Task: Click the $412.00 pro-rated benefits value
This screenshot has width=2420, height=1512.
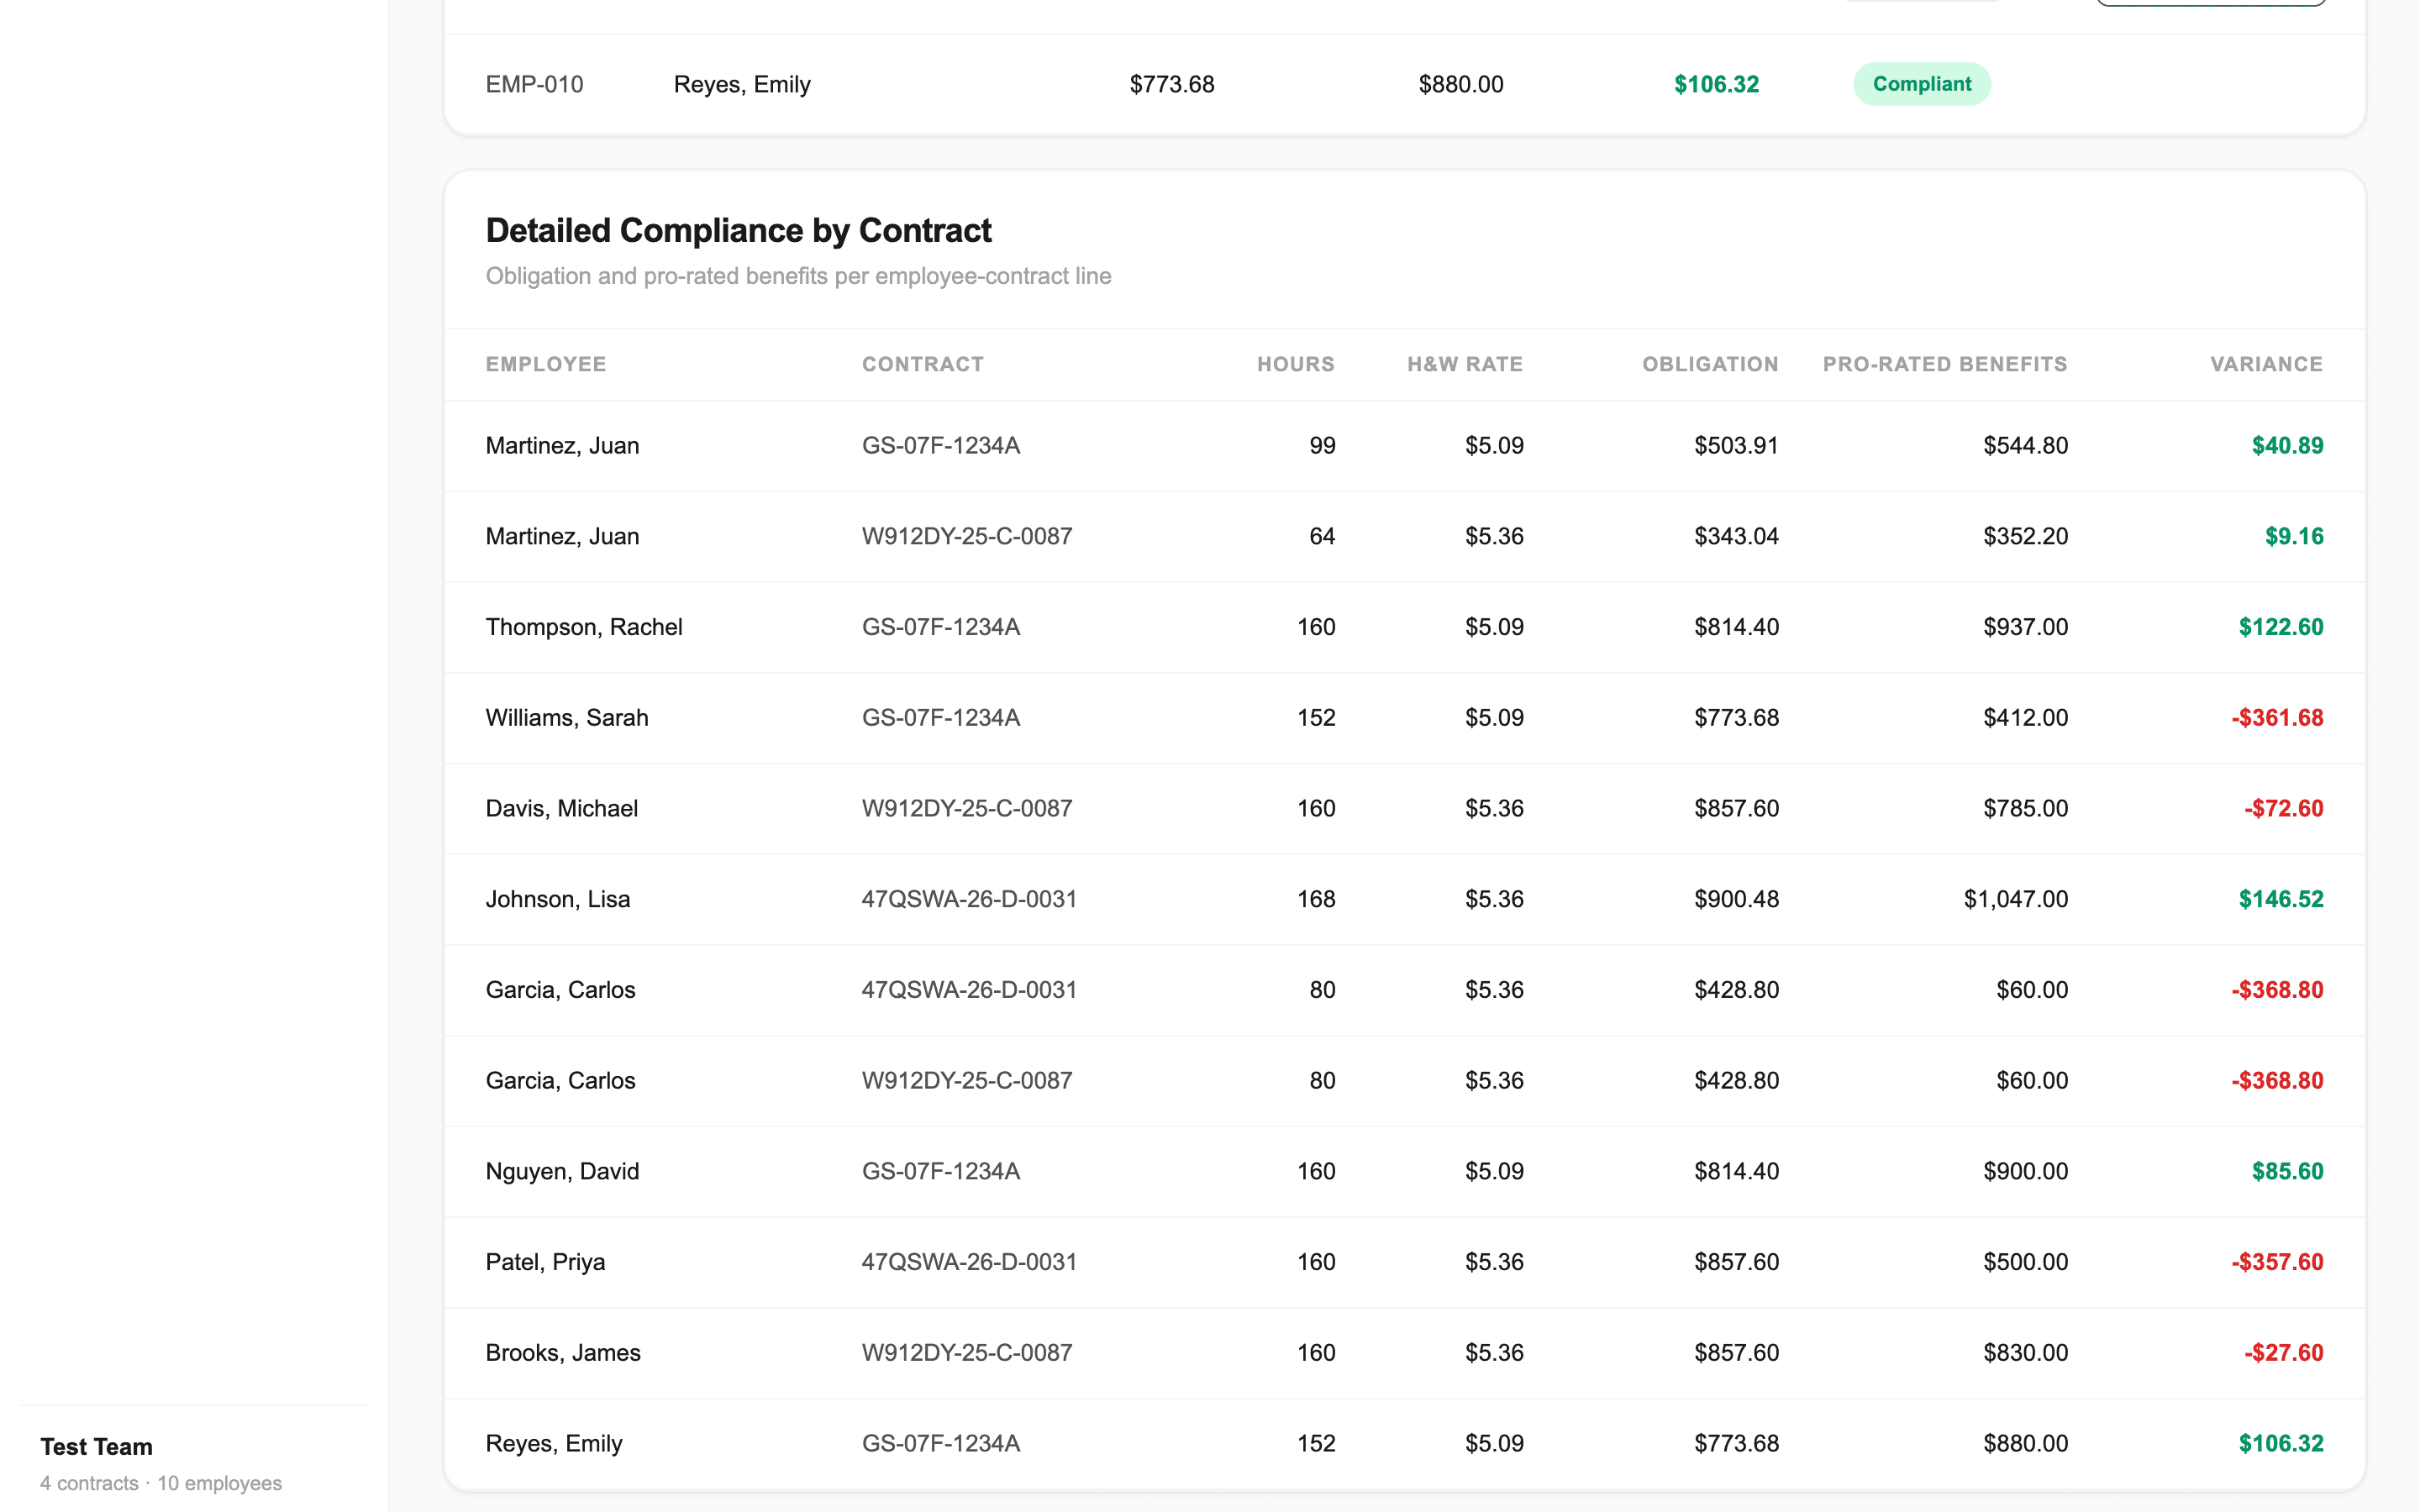Action: [2026, 718]
